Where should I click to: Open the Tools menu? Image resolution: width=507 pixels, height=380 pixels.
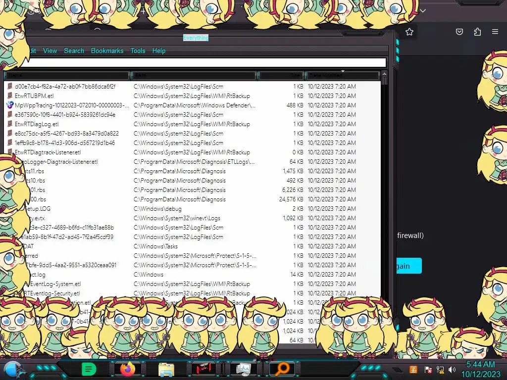pos(138,51)
